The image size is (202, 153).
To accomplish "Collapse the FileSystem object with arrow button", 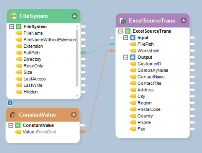I will [x=74, y=16].
